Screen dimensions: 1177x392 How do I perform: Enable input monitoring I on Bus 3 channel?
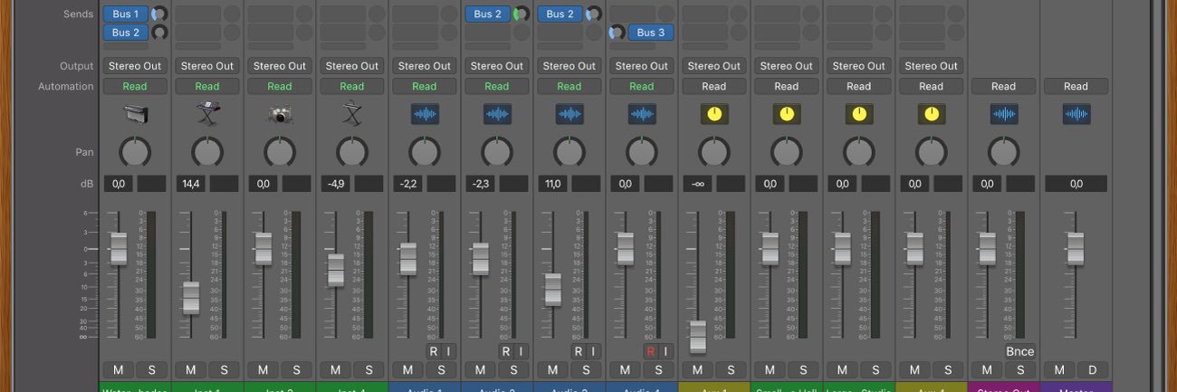[665, 351]
